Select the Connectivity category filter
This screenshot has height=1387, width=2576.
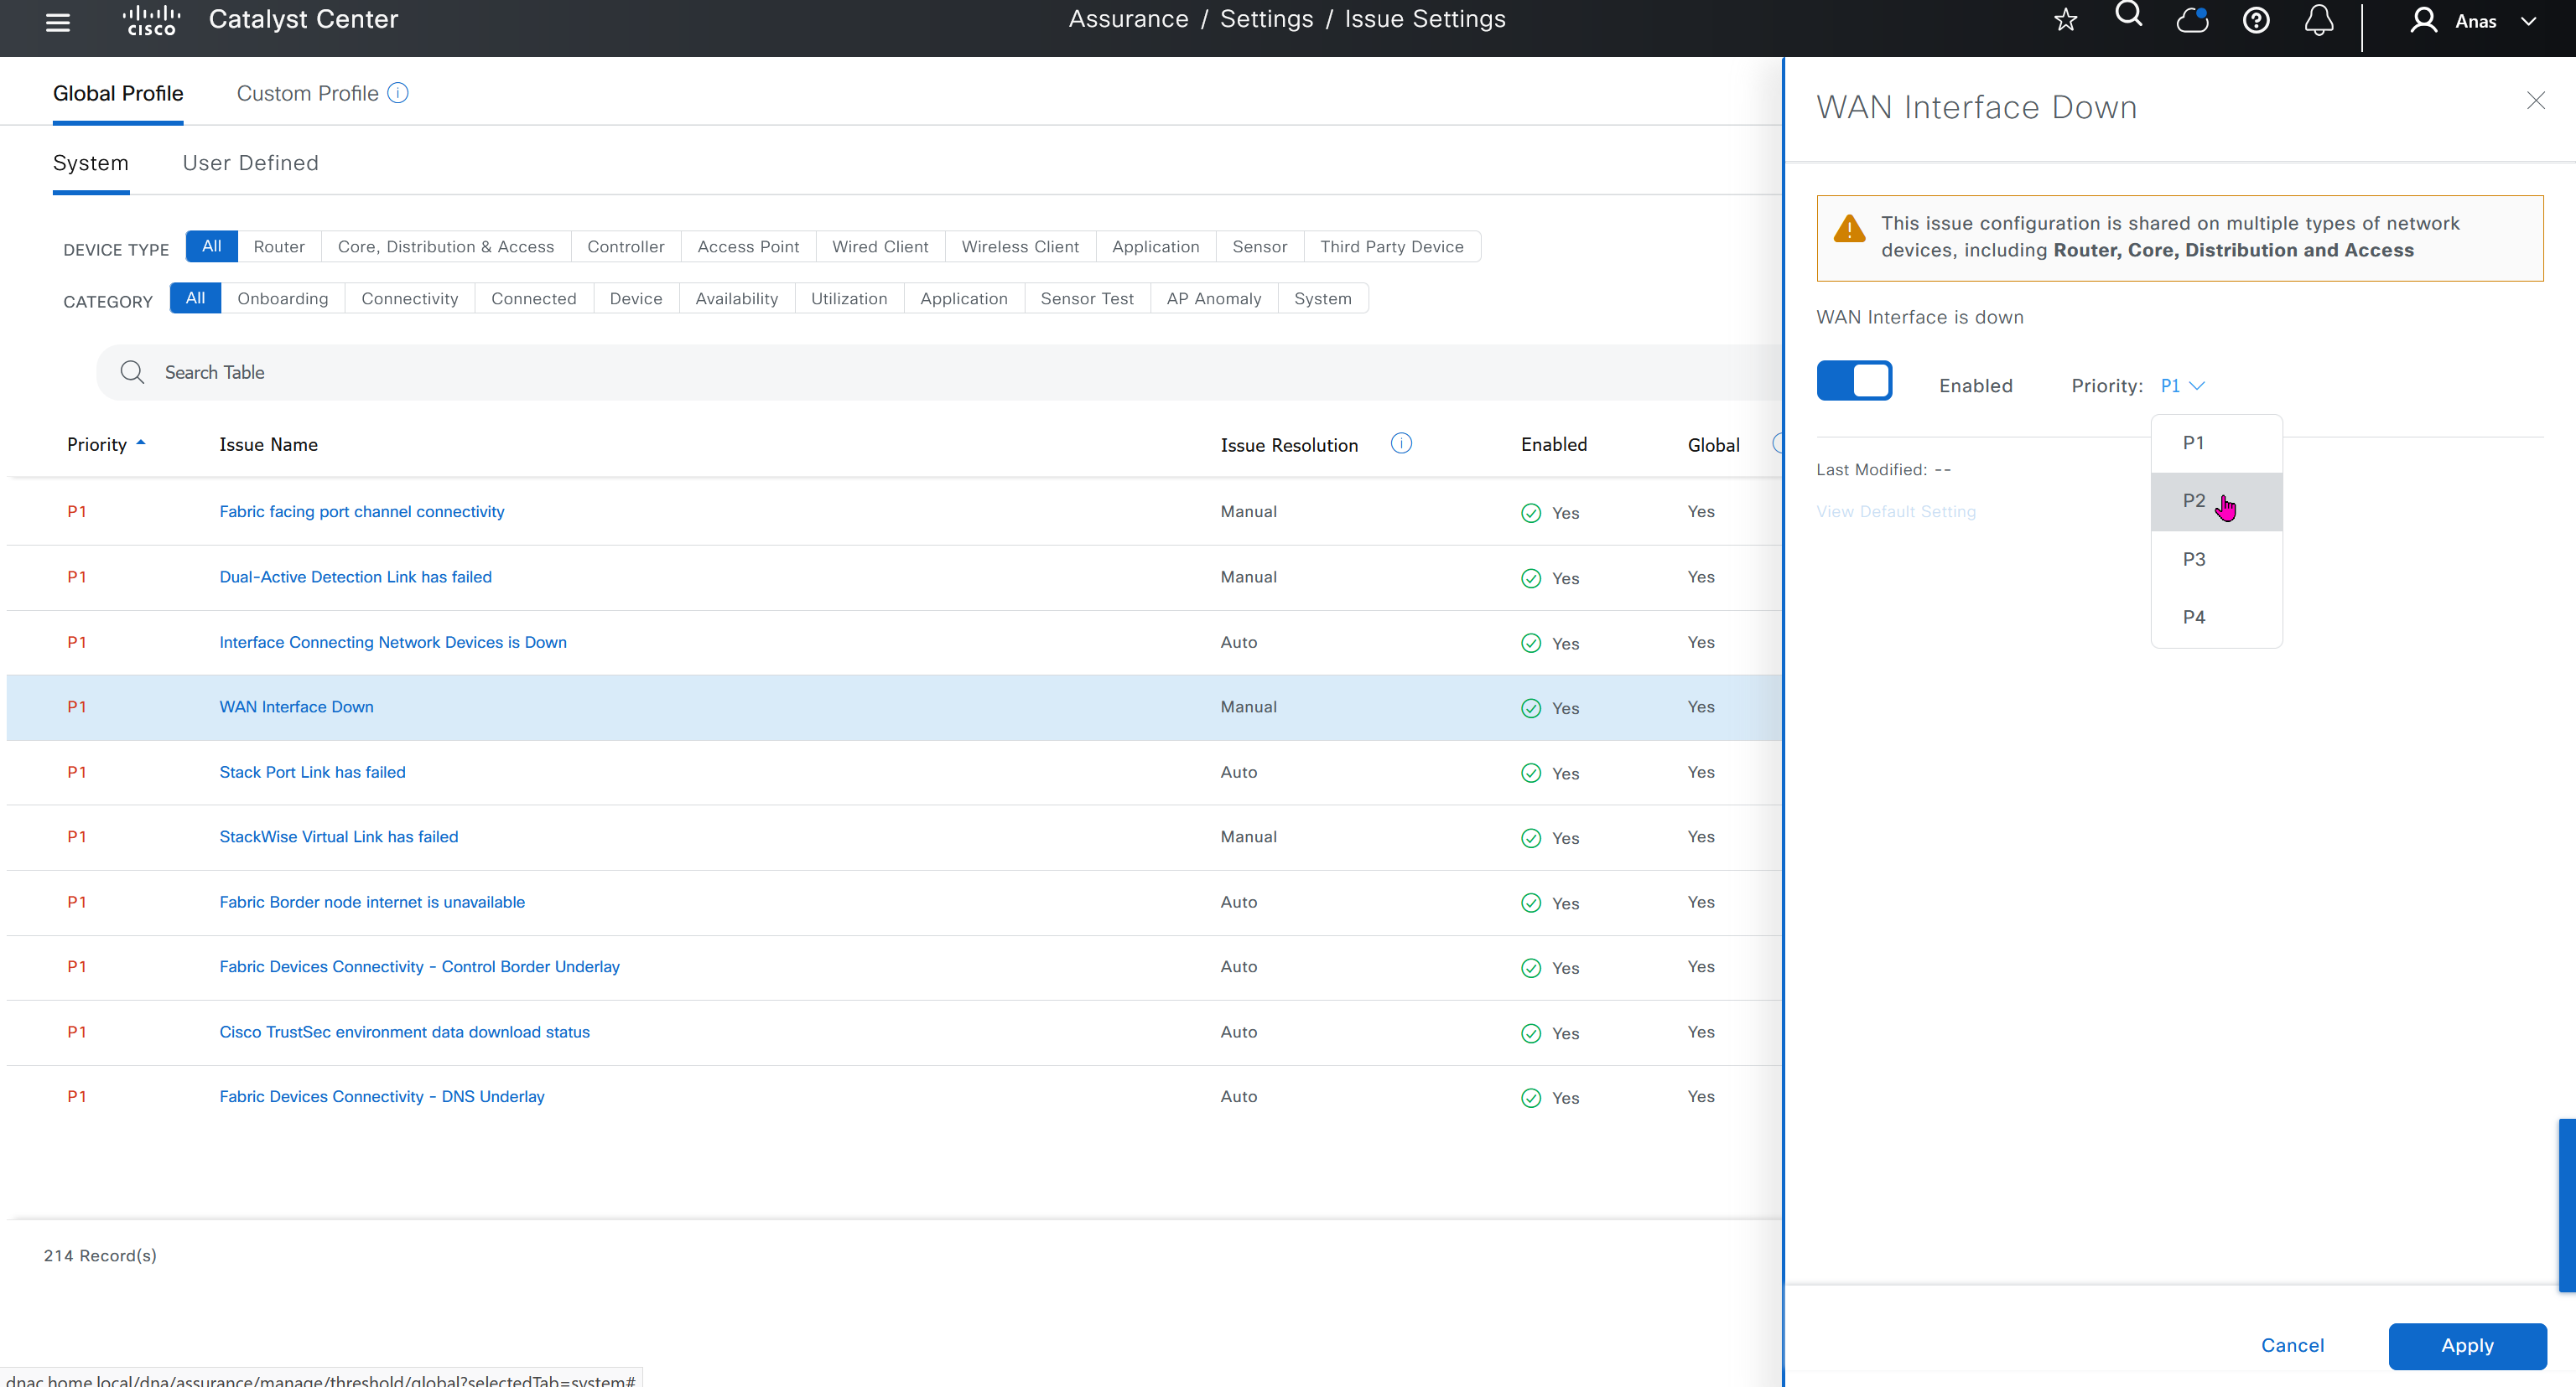pyautogui.click(x=409, y=299)
